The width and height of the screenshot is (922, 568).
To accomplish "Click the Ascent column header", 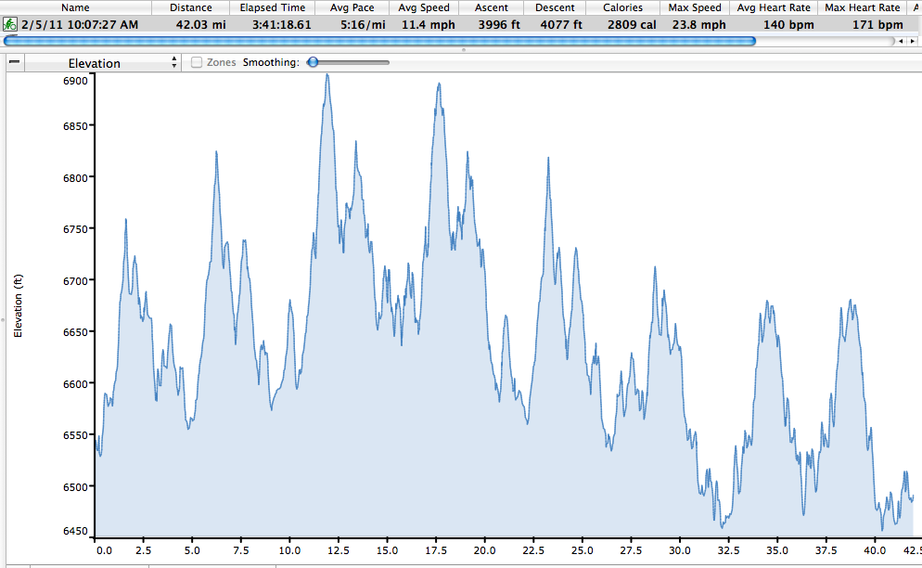I will tap(493, 7).
